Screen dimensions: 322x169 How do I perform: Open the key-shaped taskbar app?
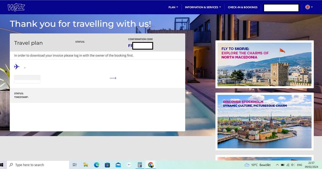[129, 165]
